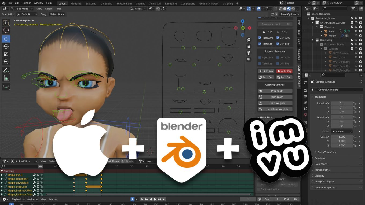
Task: Click the timeline End frame field
Action: click(290, 199)
